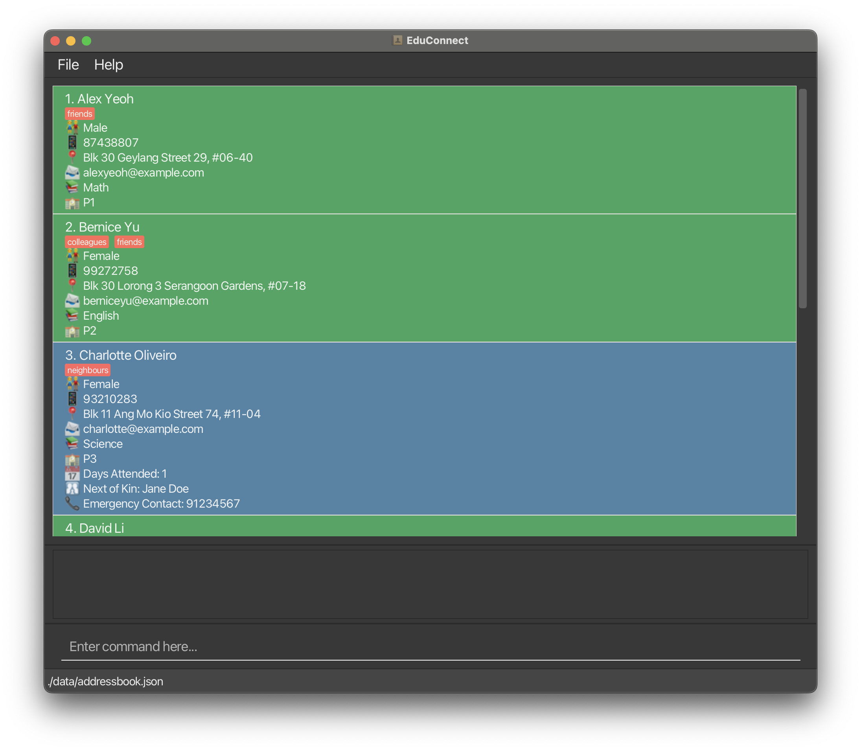
Task: Click the gender icon beside Alex Yeoh's Male
Action: coord(72,127)
